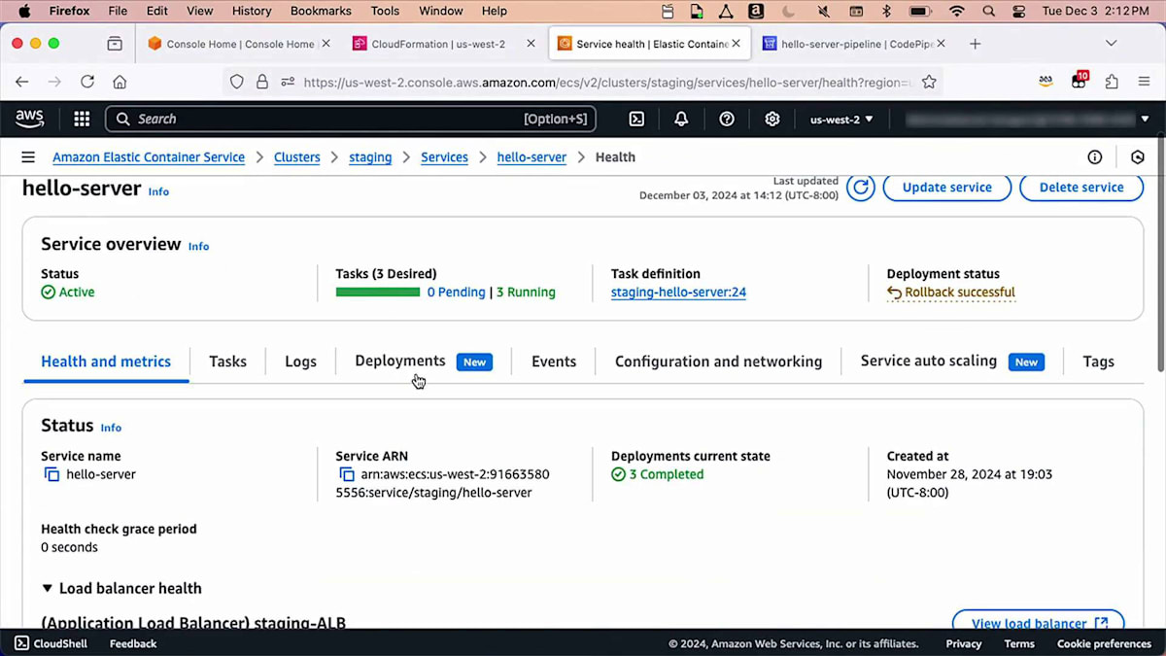
Task: Copy the Service ARN value
Action: pos(346,474)
